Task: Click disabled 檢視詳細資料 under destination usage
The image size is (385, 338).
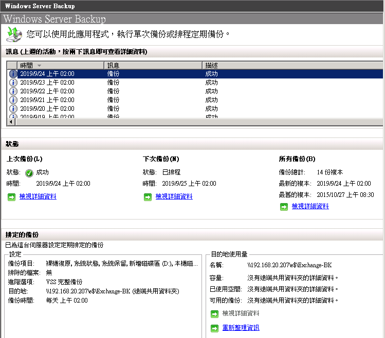Action: pyautogui.click(x=241, y=313)
